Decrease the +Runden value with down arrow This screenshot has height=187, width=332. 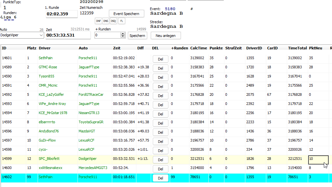click(123, 37)
